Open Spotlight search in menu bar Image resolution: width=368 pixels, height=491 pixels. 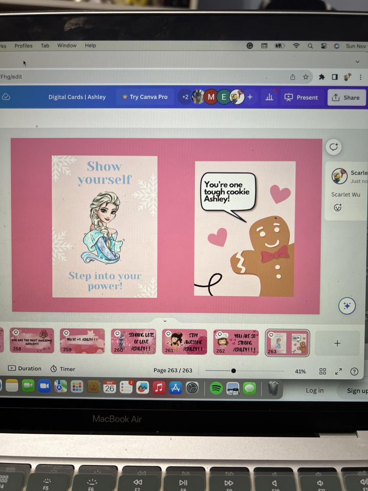pyautogui.click(x=310, y=46)
